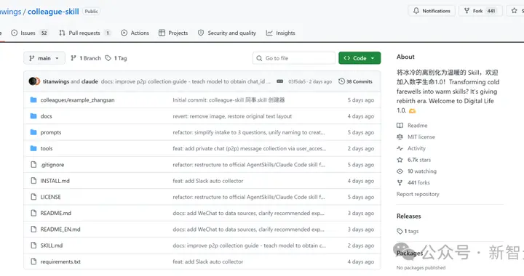The width and height of the screenshot is (524, 276).
Task: Click the Issues count badge 52
Action: pos(44,33)
